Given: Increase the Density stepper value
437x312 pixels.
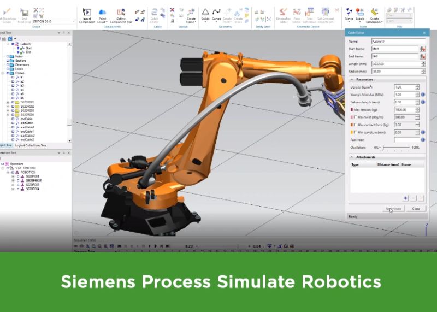Looking at the screenshot, I should (x=417, y=86).
